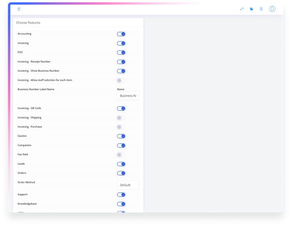Switch off the Leads feature
Viewport: 291px width, 226px height.
point(121,164)
